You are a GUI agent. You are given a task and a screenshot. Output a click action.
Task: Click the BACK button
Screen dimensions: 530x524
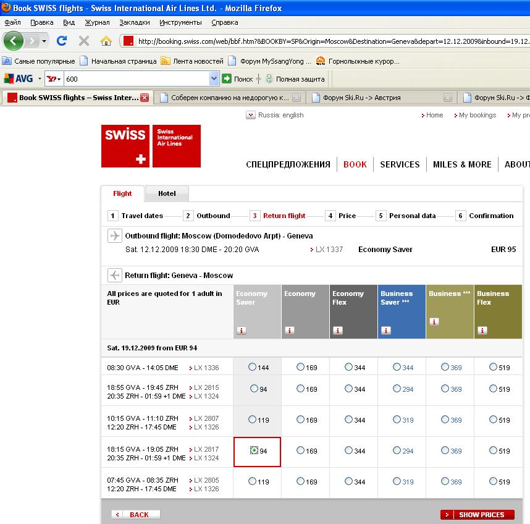coord(135,515)
